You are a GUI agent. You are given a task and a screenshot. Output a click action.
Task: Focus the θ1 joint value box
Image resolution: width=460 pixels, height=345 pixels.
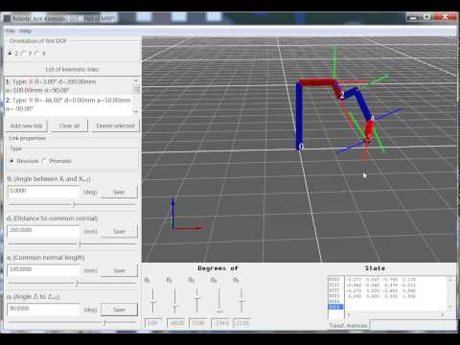(153, 323)
